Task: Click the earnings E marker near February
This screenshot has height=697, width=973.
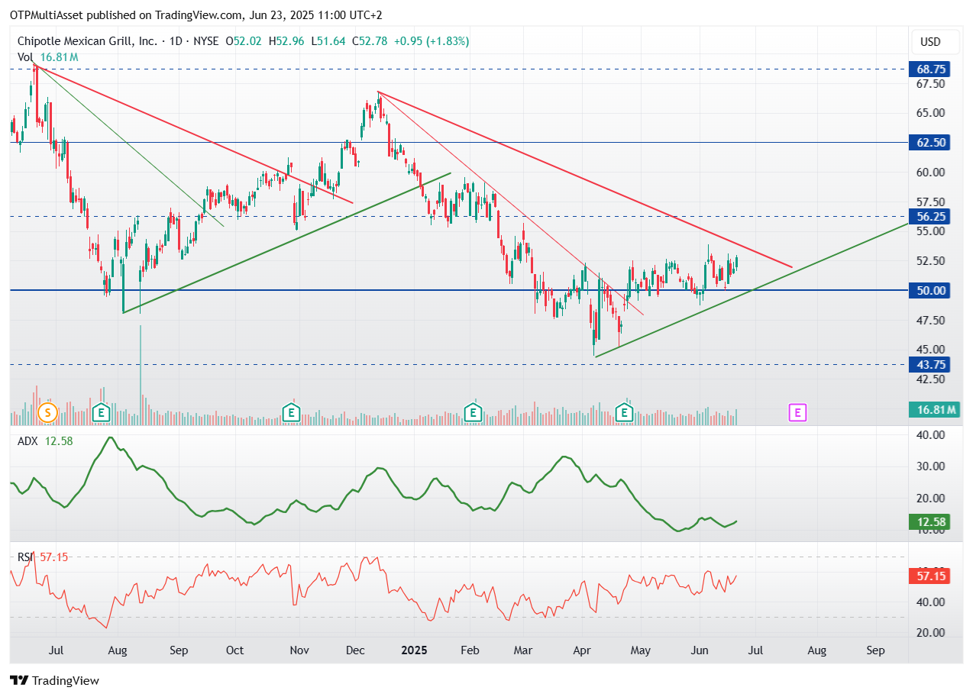Action: pos(473,413)
